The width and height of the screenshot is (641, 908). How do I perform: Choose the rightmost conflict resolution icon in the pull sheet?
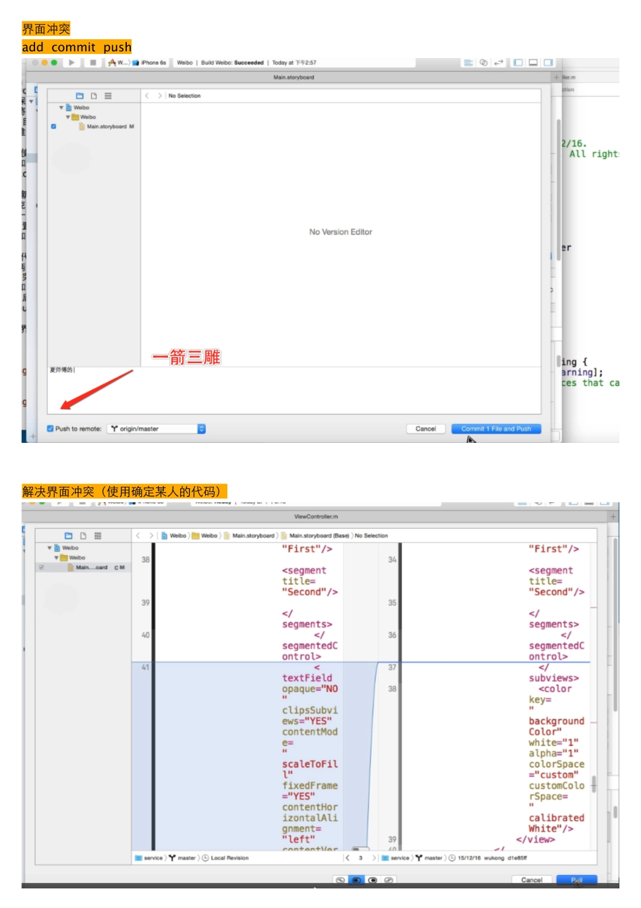[389, 880]
